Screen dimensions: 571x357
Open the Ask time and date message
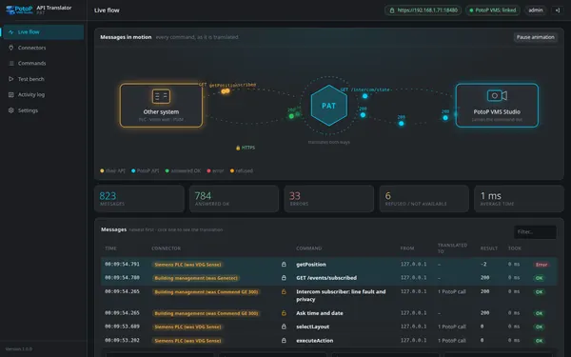(329, 313)
